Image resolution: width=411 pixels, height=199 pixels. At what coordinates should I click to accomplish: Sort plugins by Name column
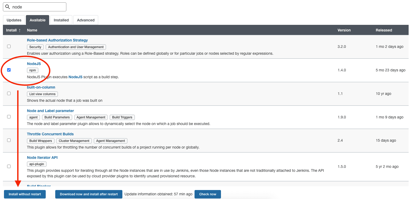[x=32, y=30]
